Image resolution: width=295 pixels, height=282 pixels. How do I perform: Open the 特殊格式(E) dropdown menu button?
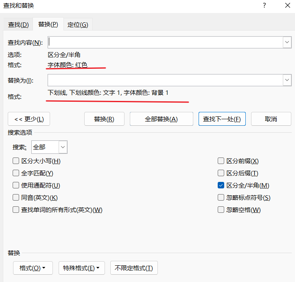point(82,268)
